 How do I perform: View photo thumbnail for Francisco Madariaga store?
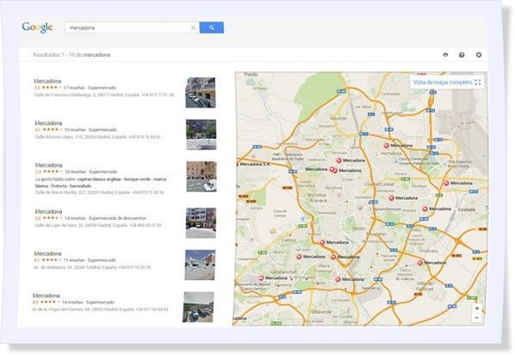(x=201, y=93)
